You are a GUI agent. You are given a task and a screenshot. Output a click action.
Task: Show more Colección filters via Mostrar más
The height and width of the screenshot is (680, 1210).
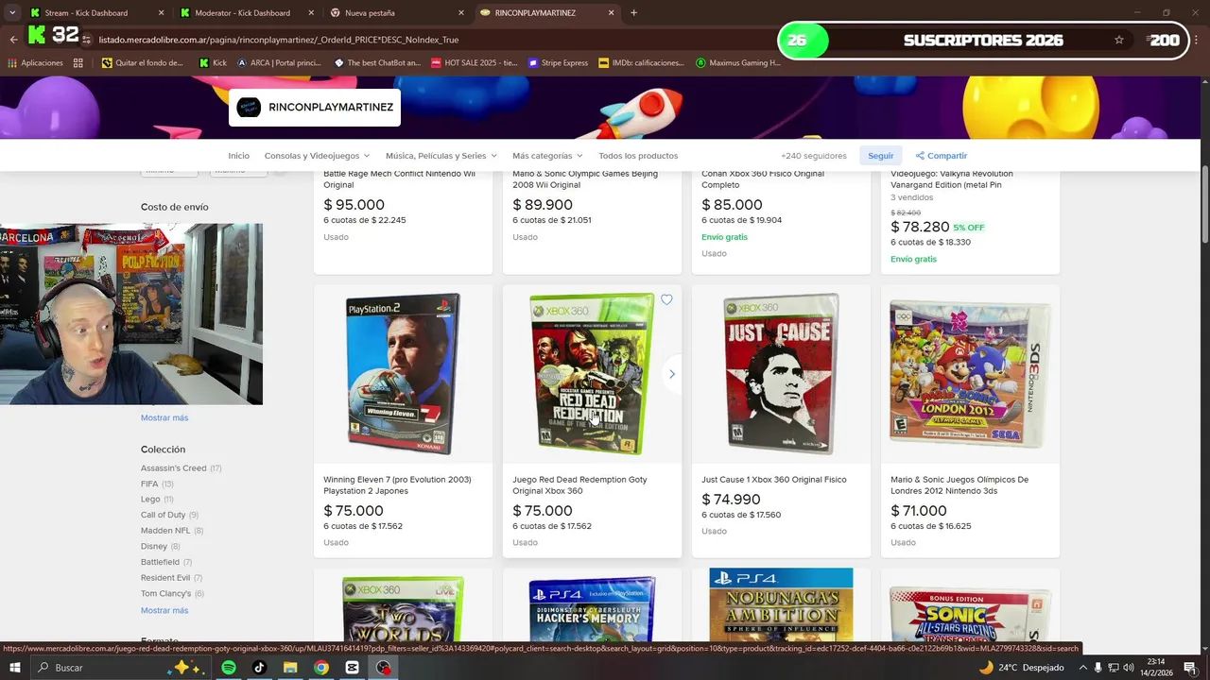click(x=164, y=610)
